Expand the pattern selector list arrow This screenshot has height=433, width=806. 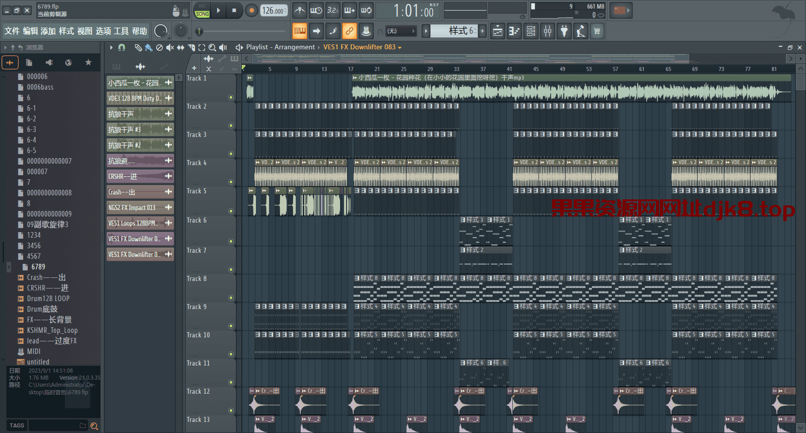(426, 31)
